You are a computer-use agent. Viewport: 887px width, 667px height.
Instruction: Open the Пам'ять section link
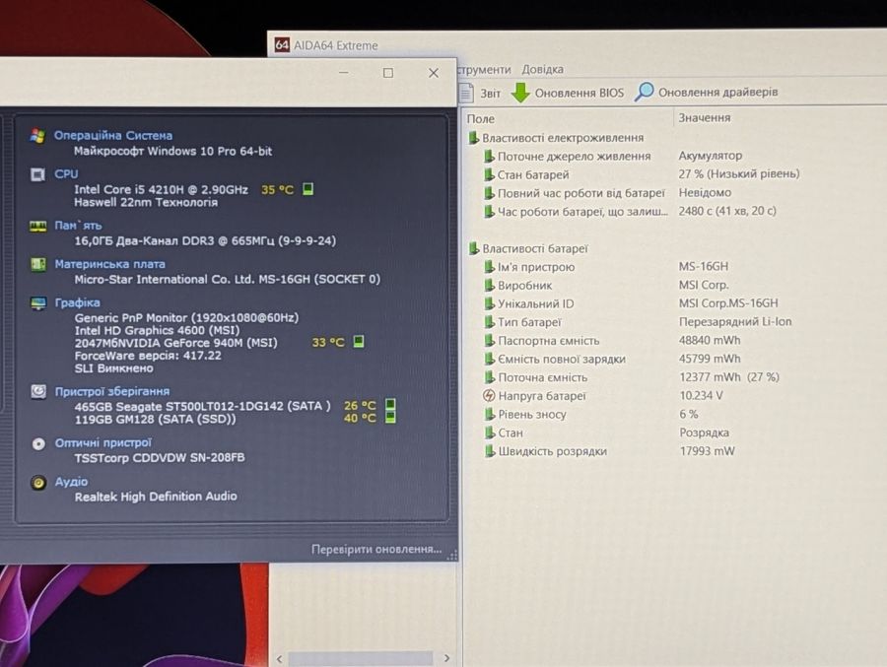78,226
